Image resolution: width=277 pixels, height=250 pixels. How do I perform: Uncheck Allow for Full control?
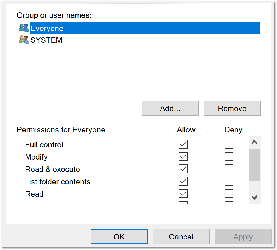[x=183, y=144]
